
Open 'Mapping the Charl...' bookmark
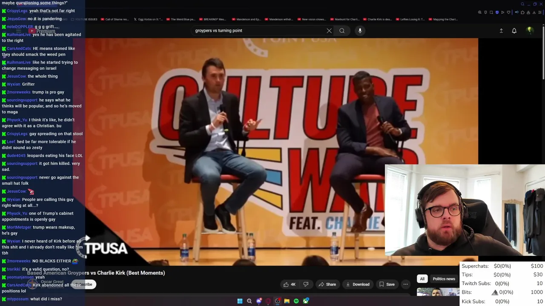pyautogui.click(x=443, y=19)
